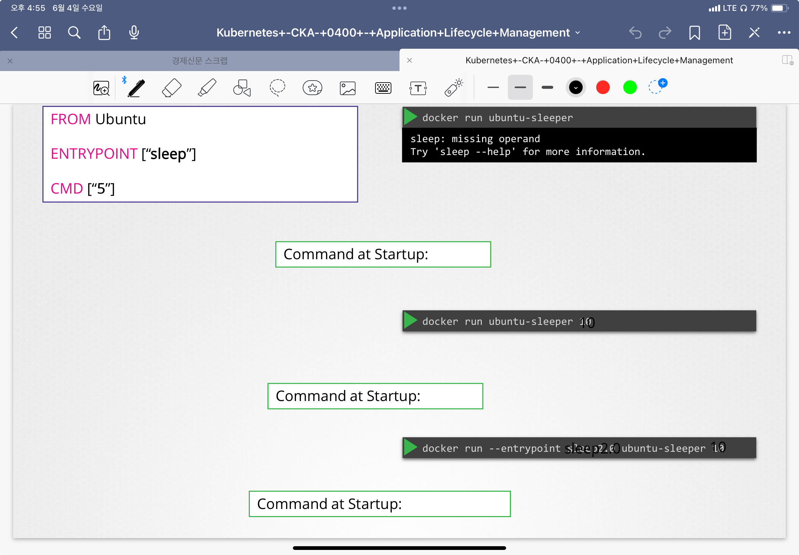Choose the thinnest pen stroke
Viewport: 799px width, 555px height.
click(x=493, y=87)
